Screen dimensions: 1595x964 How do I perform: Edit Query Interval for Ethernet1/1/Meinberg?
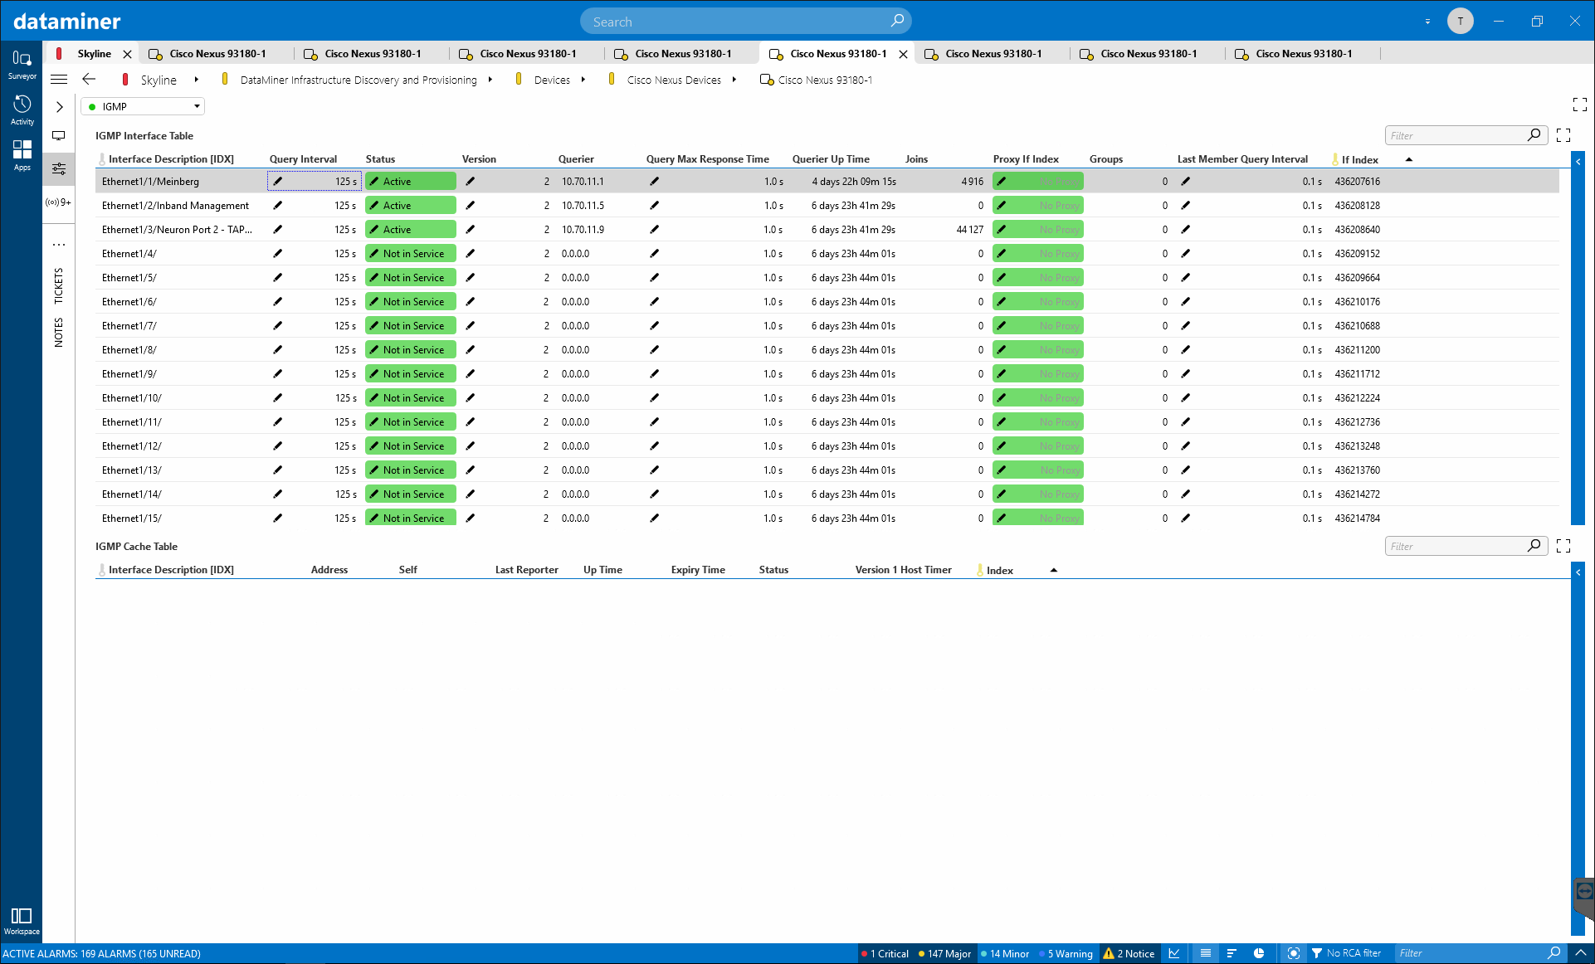tap(278, 182)
